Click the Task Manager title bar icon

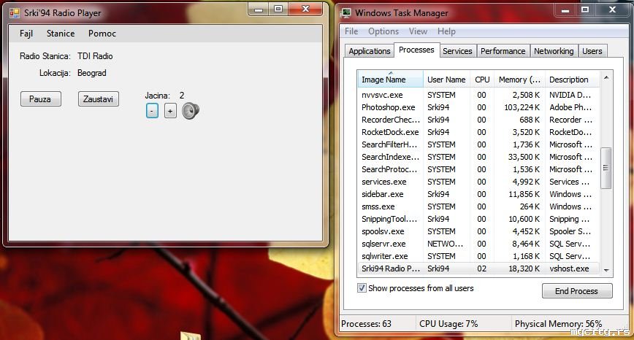click(x=346, y=12)
